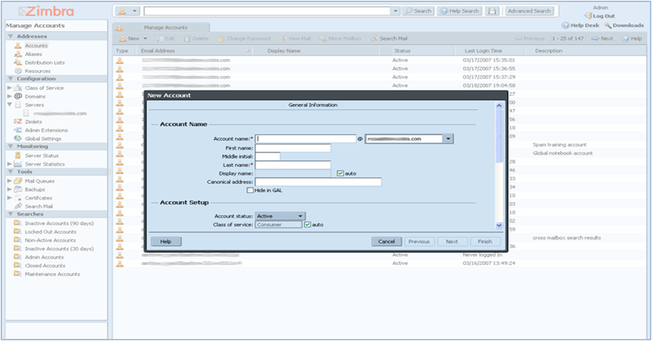
Task: Open the Server Statistics chart icon
Action: tap(18, 164)
